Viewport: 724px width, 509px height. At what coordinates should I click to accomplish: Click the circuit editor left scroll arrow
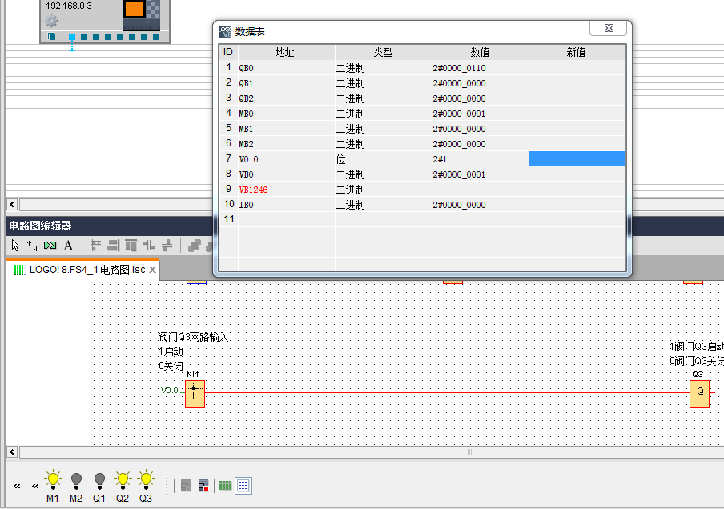12,452
